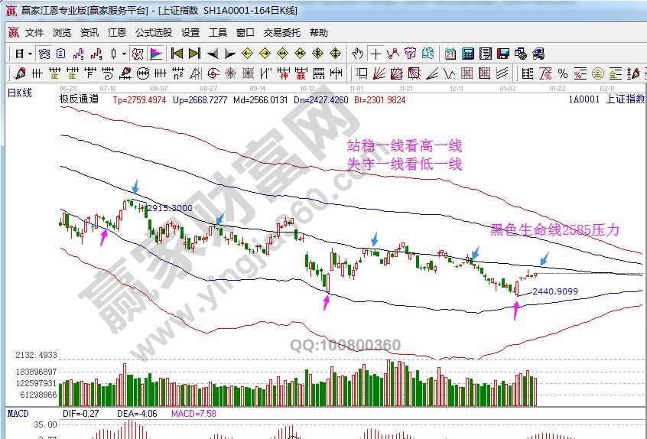
Task: Jump to first bar with skip-back arrow
Action: pos(177,54)
